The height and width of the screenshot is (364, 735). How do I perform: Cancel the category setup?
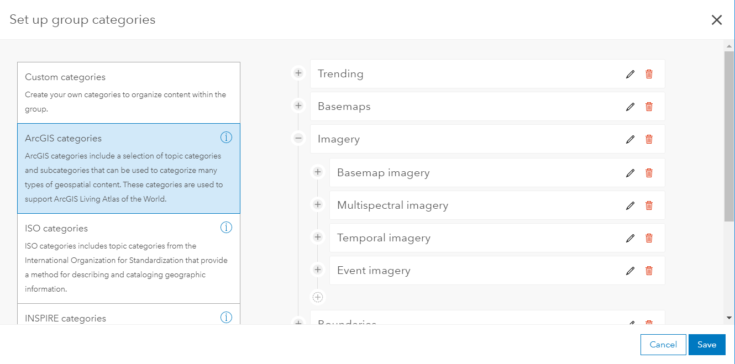(663, 345)
